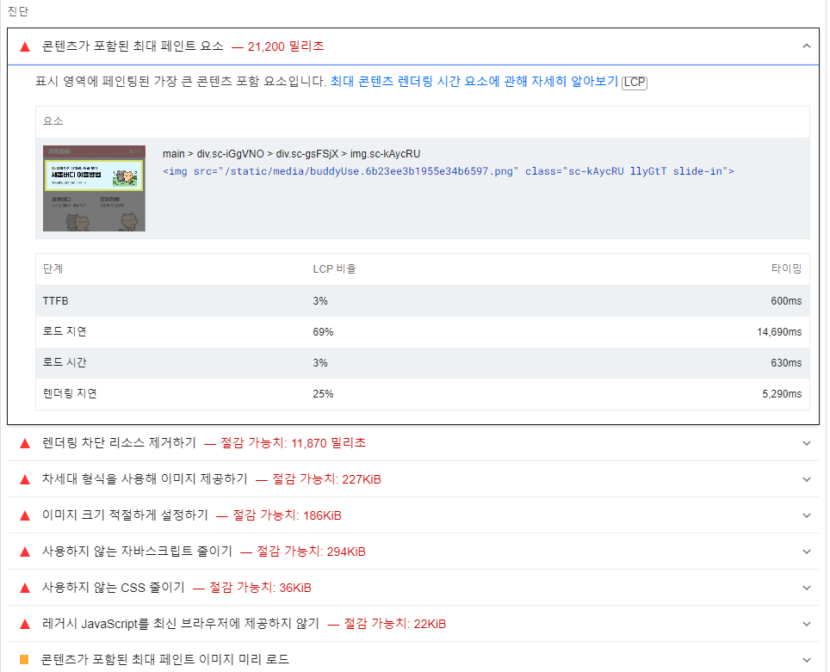This screenshot has height=672, width=830.
Task: Expand the 차세대 형식을 사용해 이미지 제공하기 section
Action: click(807, 479)
